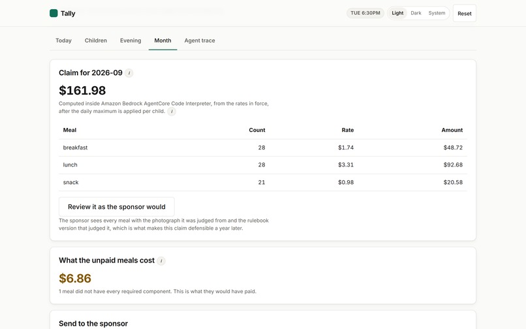Click the sponsor sees every meal note
This screenshot has height=329, width=526.
point(164,225)
